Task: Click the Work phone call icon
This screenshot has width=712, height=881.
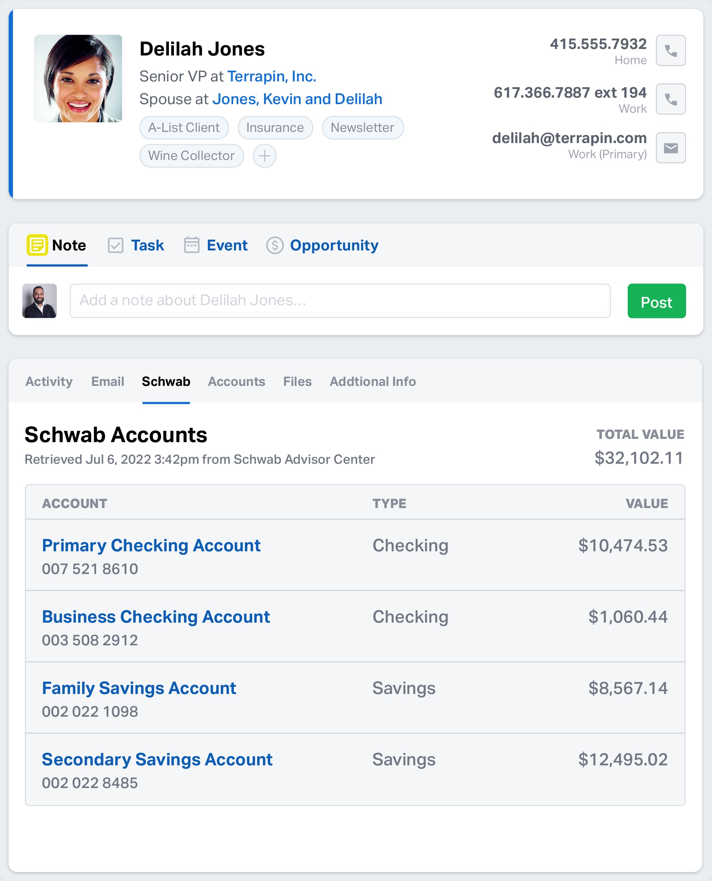Action: [x=671, y=99]
